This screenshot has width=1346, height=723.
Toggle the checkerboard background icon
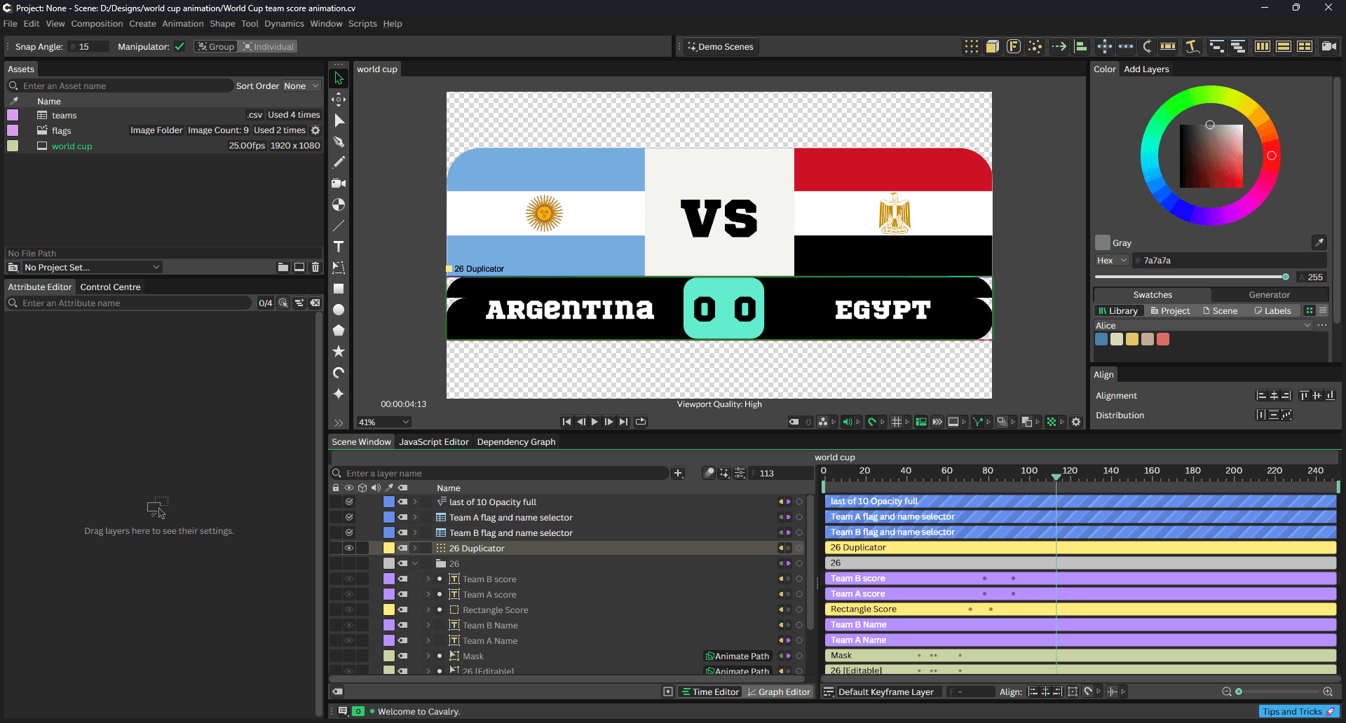[x=1051, y=422]
